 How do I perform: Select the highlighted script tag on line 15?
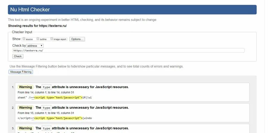58,118
